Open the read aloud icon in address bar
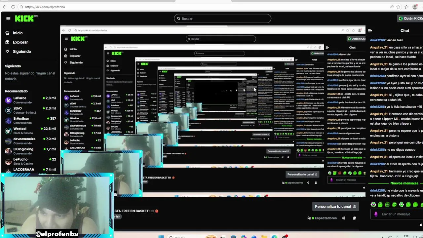The width and height of the screenshot is (423, 238). click(392, 7)
